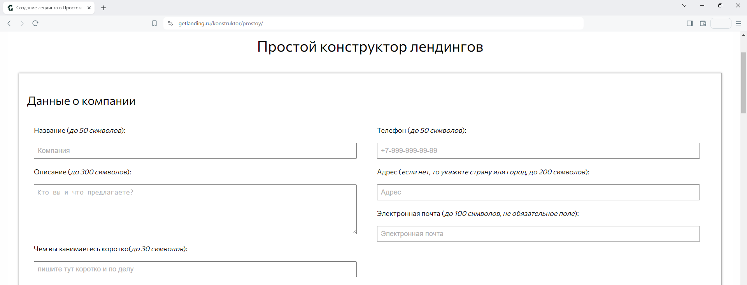Focus the 'Адрес' input field
This screenshot has height=285, width=747.
click(x=538, y=192)
